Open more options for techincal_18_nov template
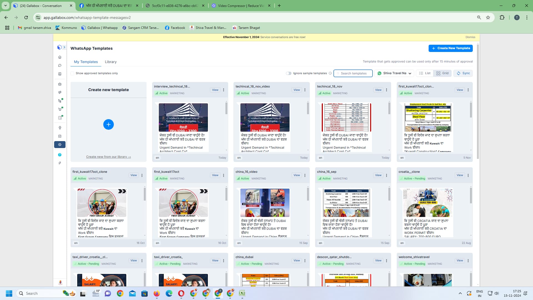This screenshot has height=300, width=533. 386,90
